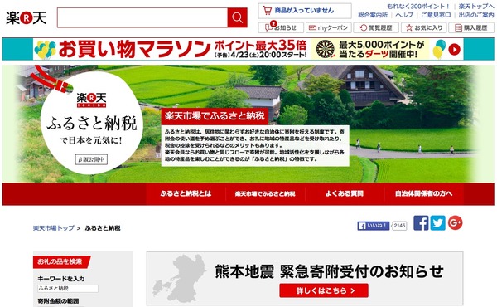This screenshot has width=497, height=307.
Task: Open the shopping cart 商品が入っていません
Action: tap(305, 11)
